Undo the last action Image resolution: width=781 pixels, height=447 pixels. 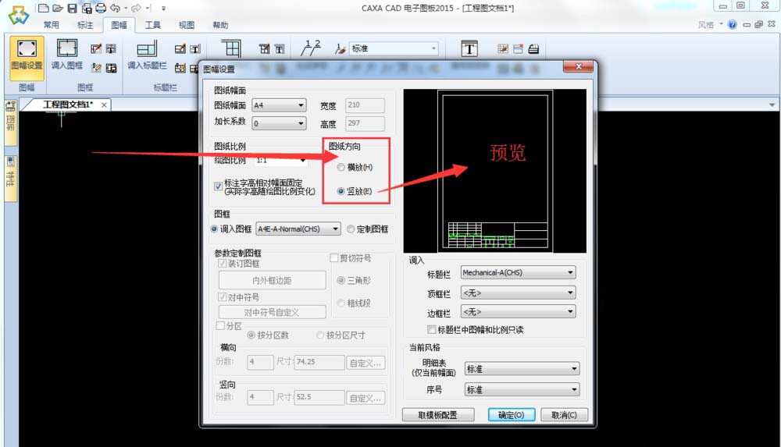(x=116, y=8)
